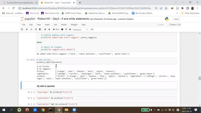Open the Windows Start menu

click(x=4, y=110)
